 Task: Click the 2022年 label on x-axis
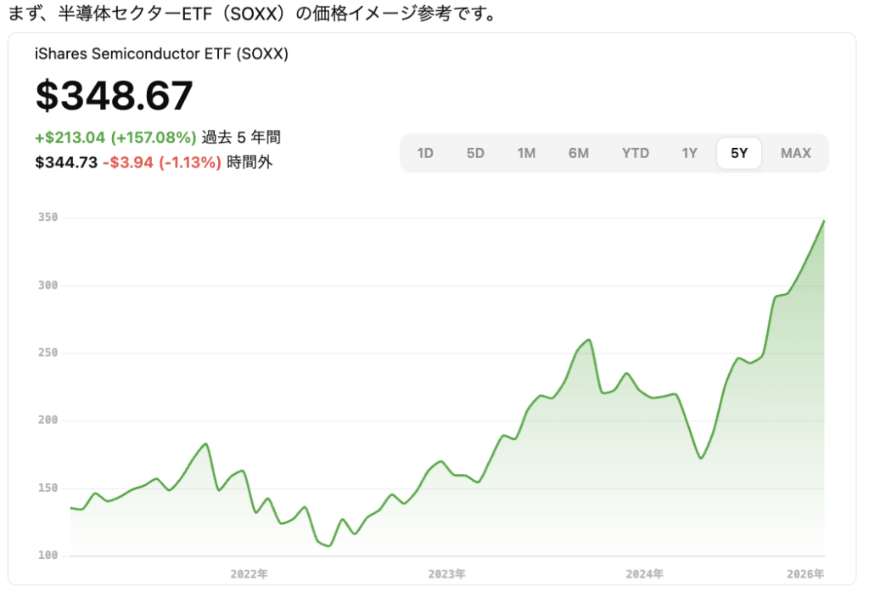click(x=249, y=574)
